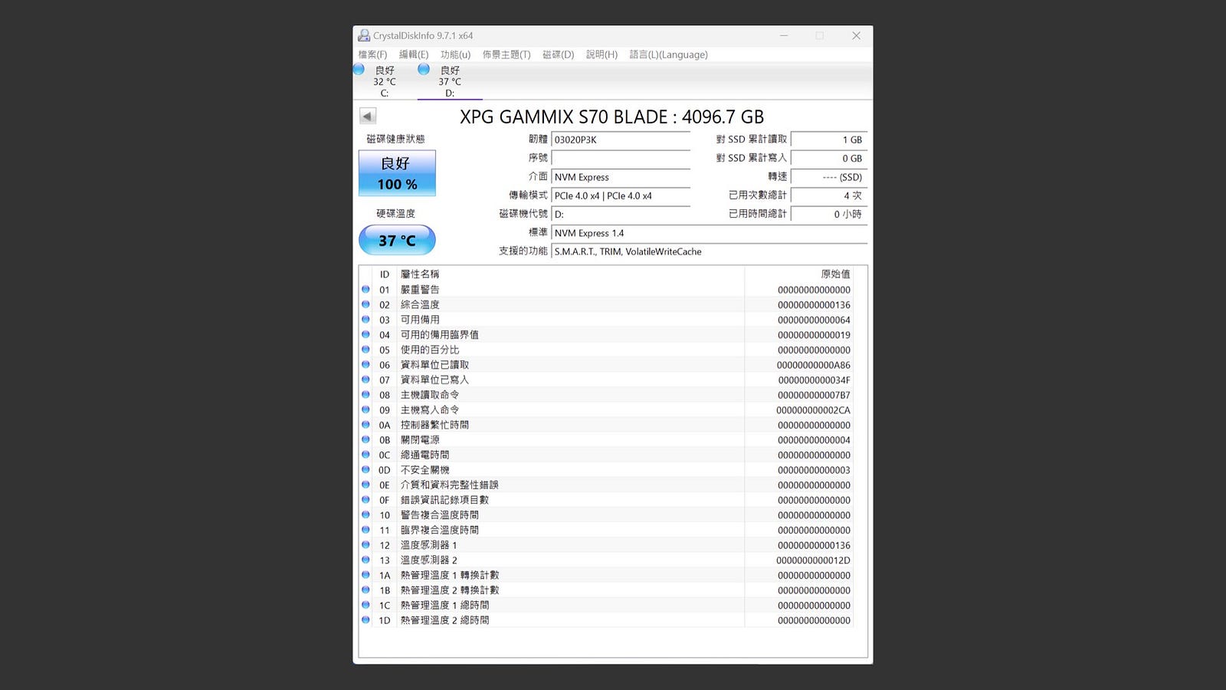
Task: Click status dot for 控制器繁忙時間 row
Action: 366,425
